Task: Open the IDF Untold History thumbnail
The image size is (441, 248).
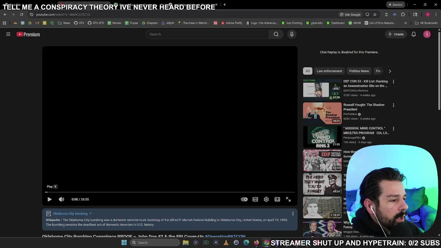Action: (322, 160)
